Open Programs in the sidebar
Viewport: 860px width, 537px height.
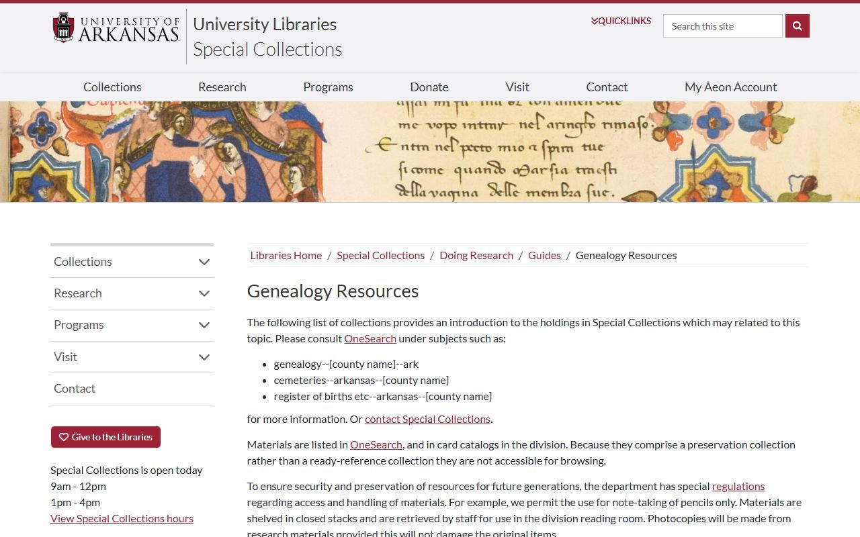(x=79, y=325)
